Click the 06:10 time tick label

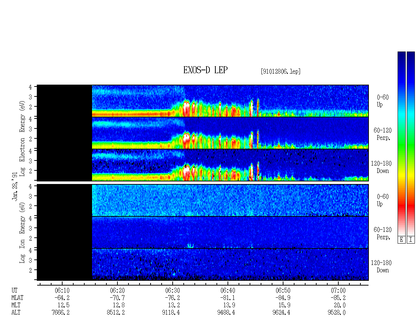[62, 290]
